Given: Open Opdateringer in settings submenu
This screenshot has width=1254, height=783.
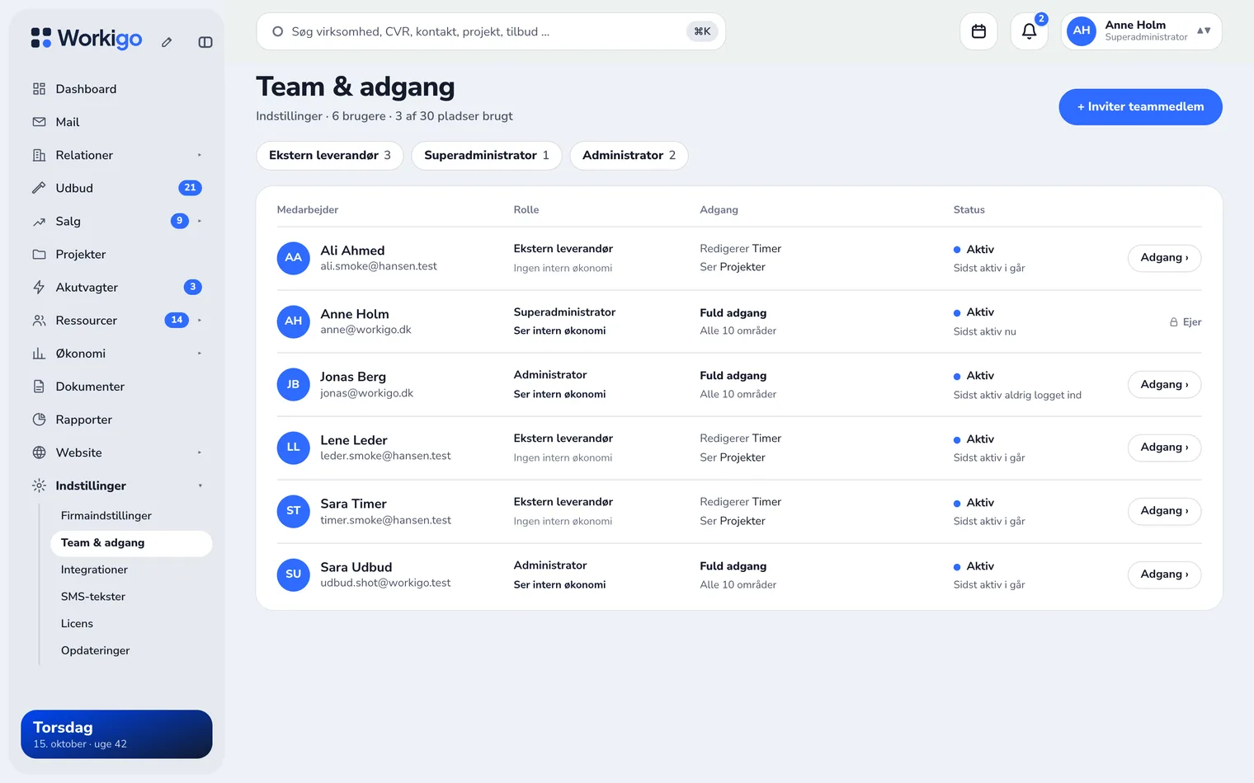Looking at the screenshot, I should tap(96, 650).
